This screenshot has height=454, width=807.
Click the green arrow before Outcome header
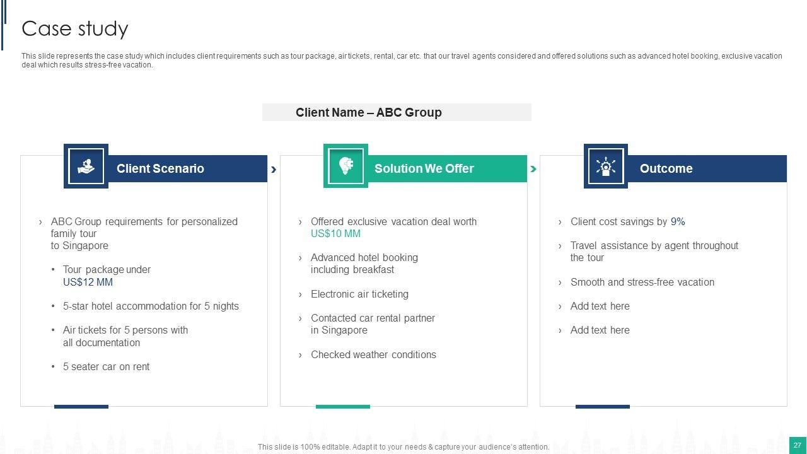[533, 169]
